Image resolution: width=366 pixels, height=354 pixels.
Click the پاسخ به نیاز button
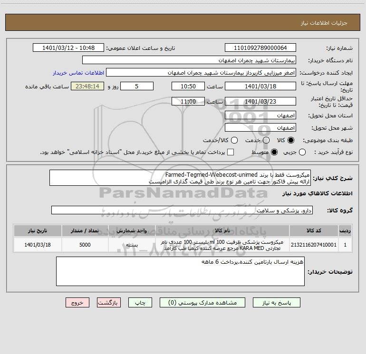click(x=277, y=303)
